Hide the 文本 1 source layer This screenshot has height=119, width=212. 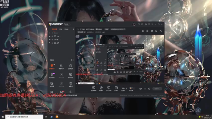point(50,36)
